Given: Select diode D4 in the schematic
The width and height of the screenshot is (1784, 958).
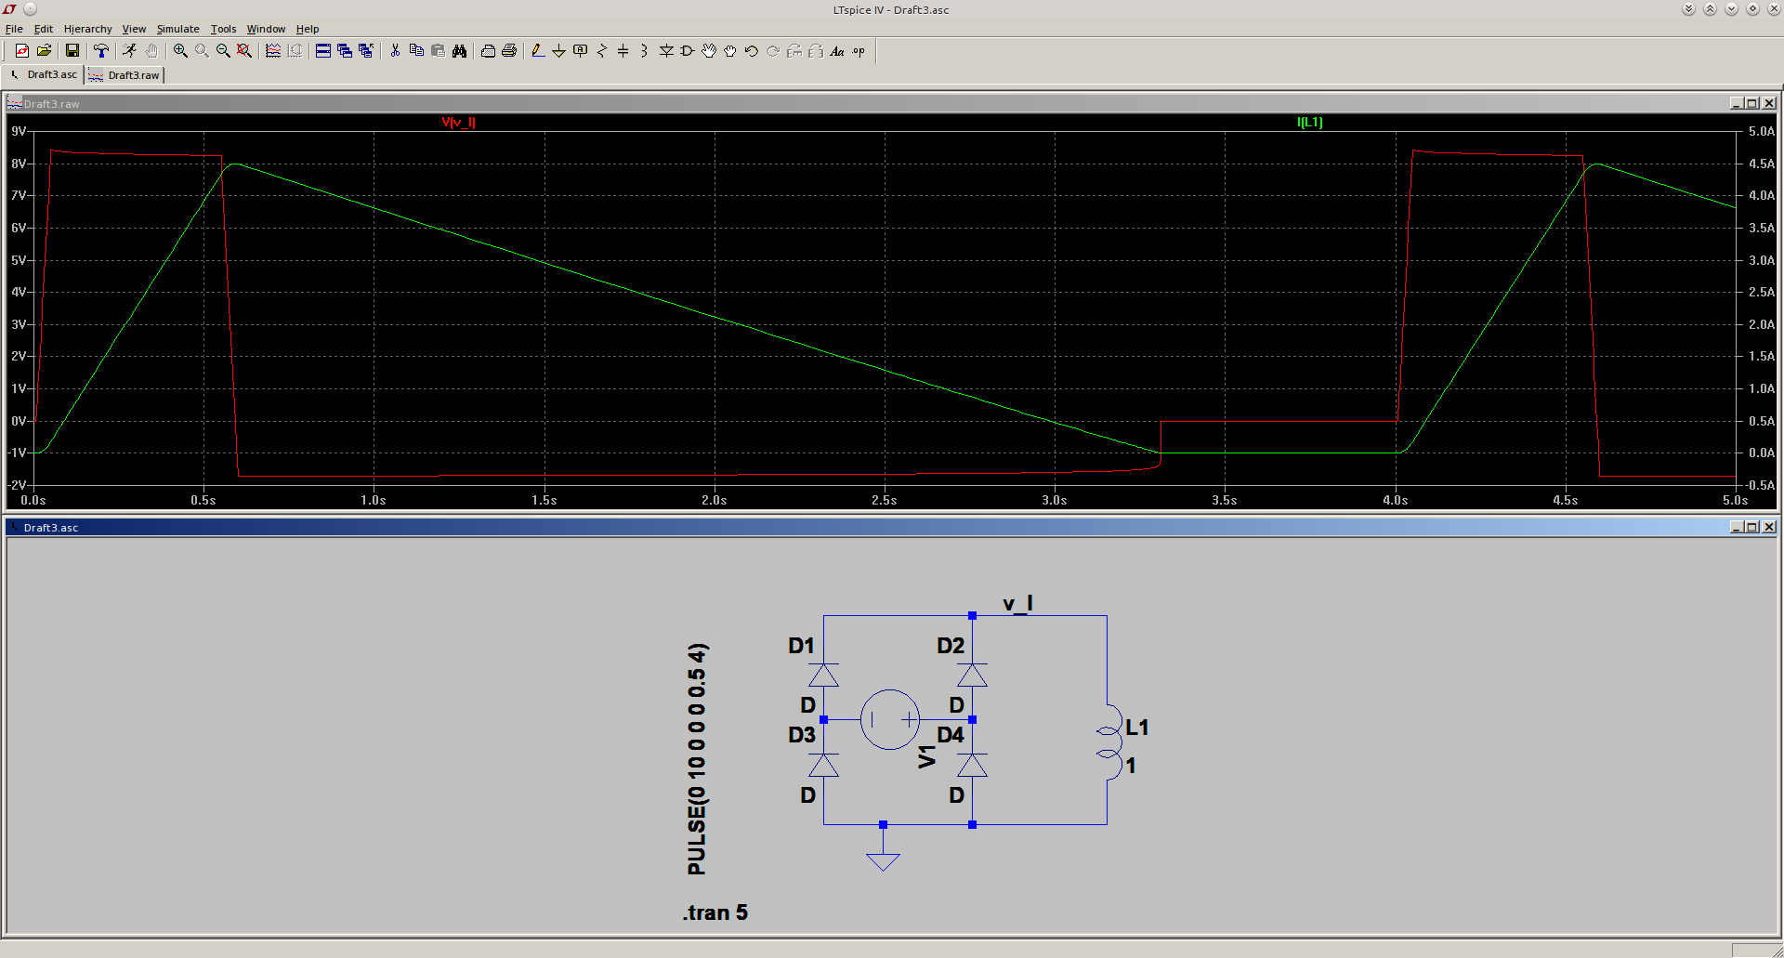Looking at the screenshot, I should click(972, 765).
